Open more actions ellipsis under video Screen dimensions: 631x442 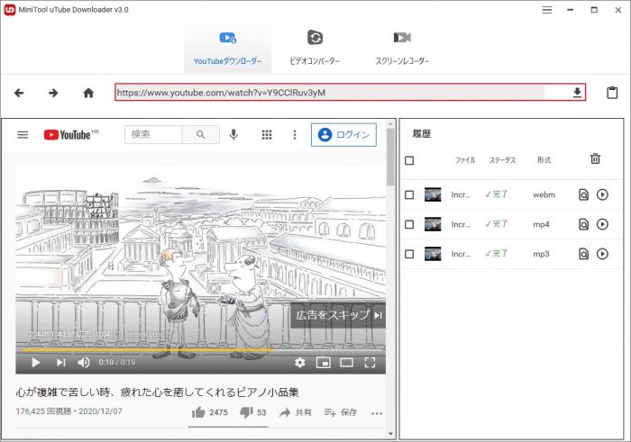click(377, 413)
